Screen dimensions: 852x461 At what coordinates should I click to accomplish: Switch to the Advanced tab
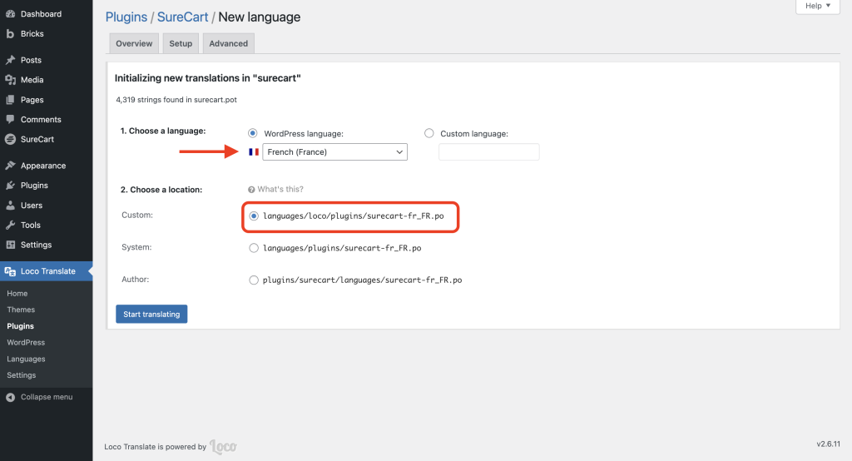point(228,43)
